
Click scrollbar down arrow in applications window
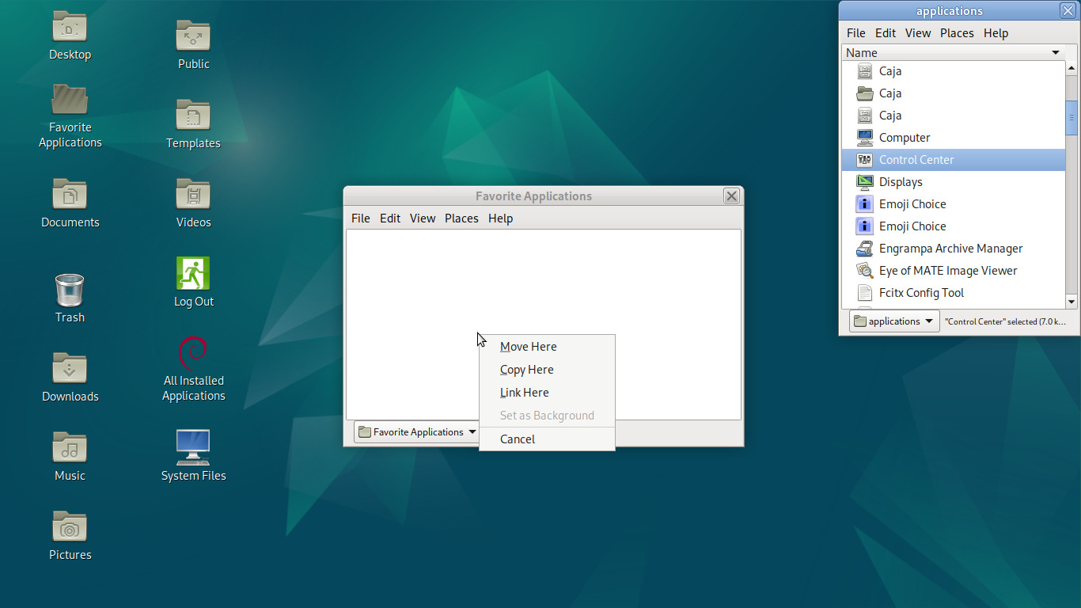(1072, 302)
